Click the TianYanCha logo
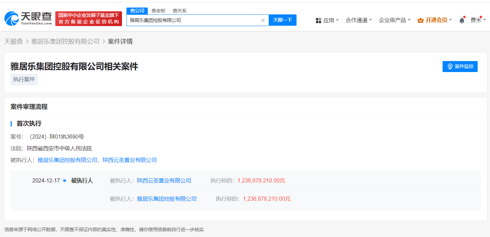 28,18
